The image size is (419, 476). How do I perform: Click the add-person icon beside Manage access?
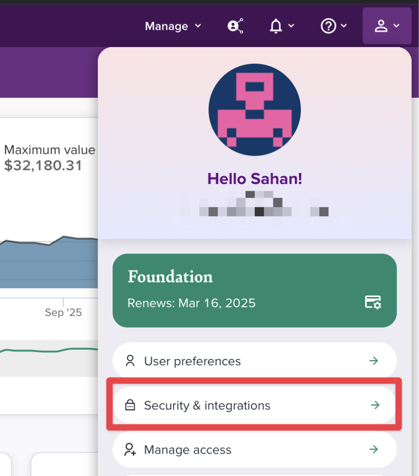click(x=130, y=450)
